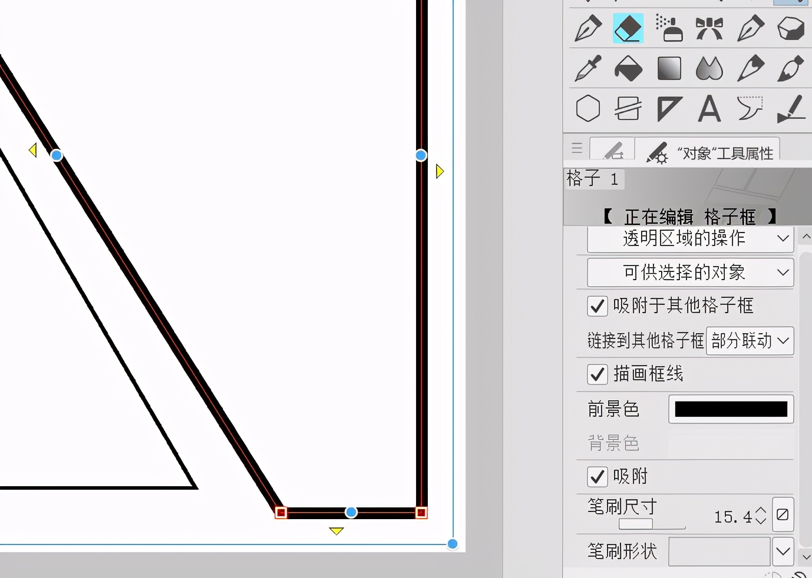812x578 pixels.
Task: Open the 部分联动 link dropdown
Action: pos(750,341)
